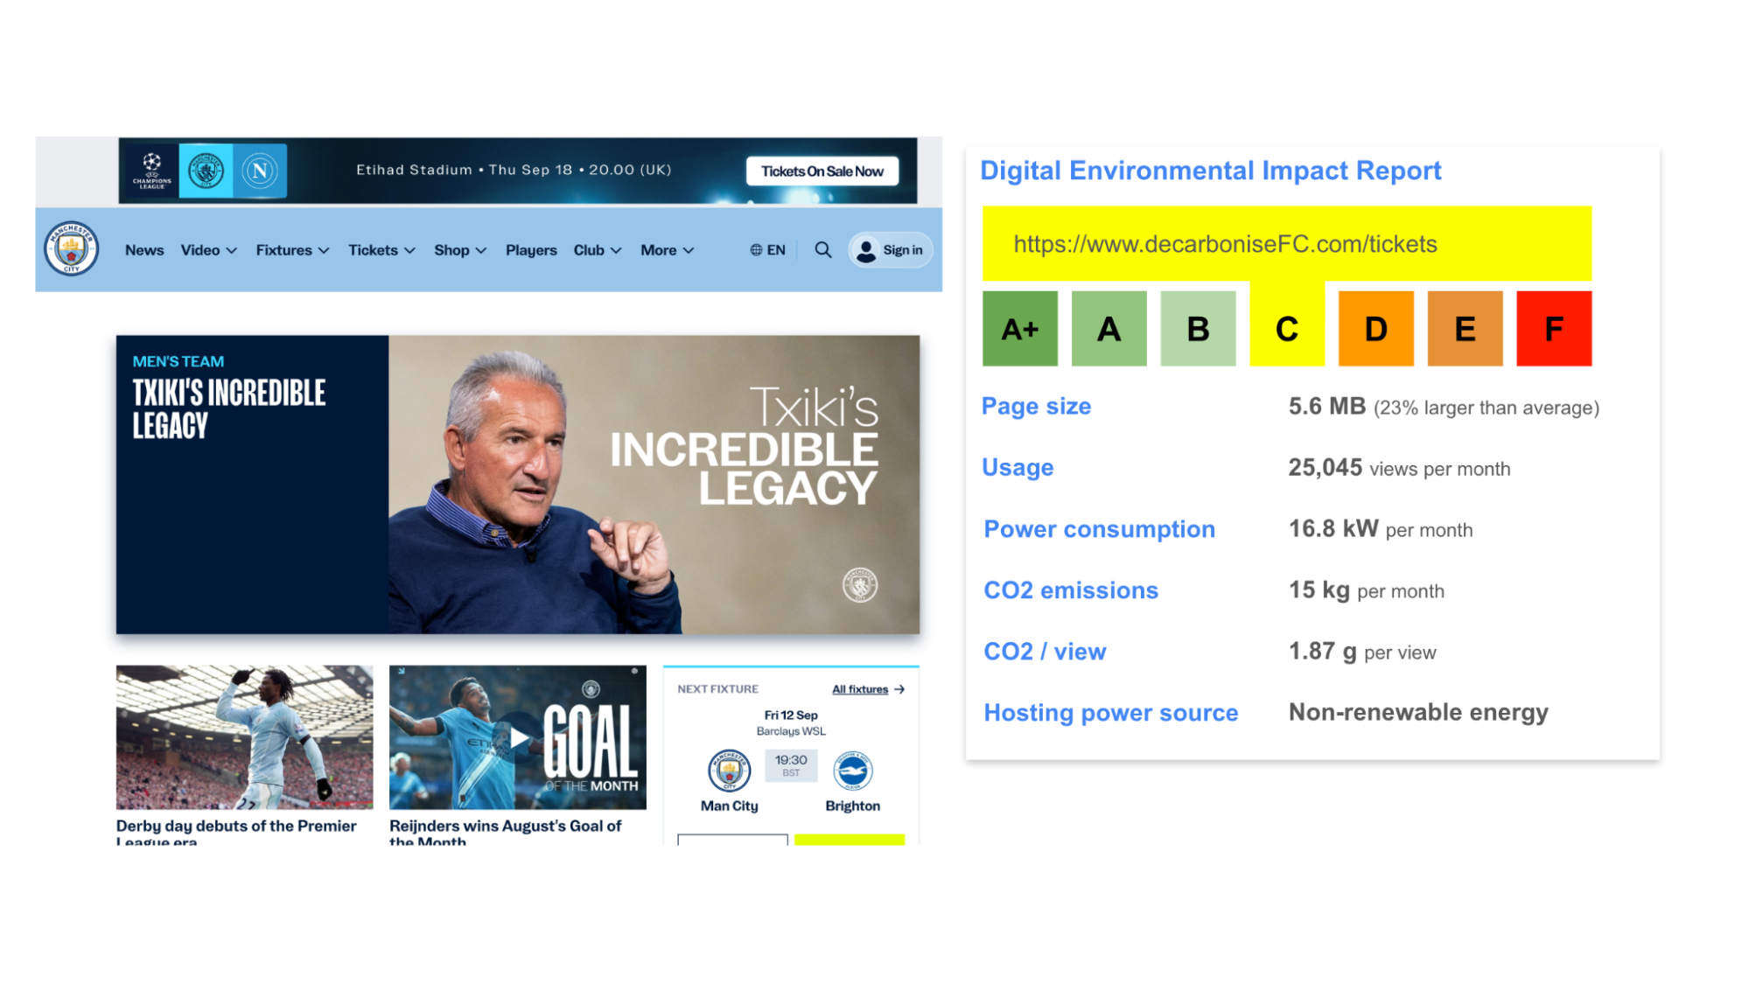Viewport: 1749px width, 984px height.
Task: Click the Etihad Stadium match details text
Action: pos(514,170)
